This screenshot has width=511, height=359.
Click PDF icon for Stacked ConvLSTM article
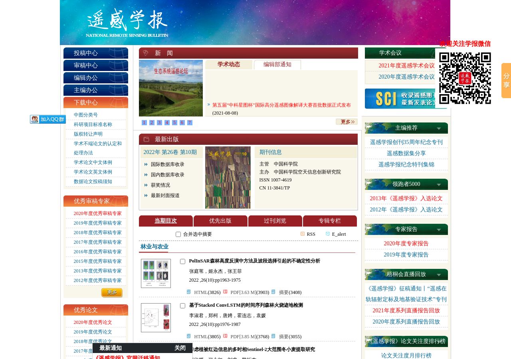(225, 336)
